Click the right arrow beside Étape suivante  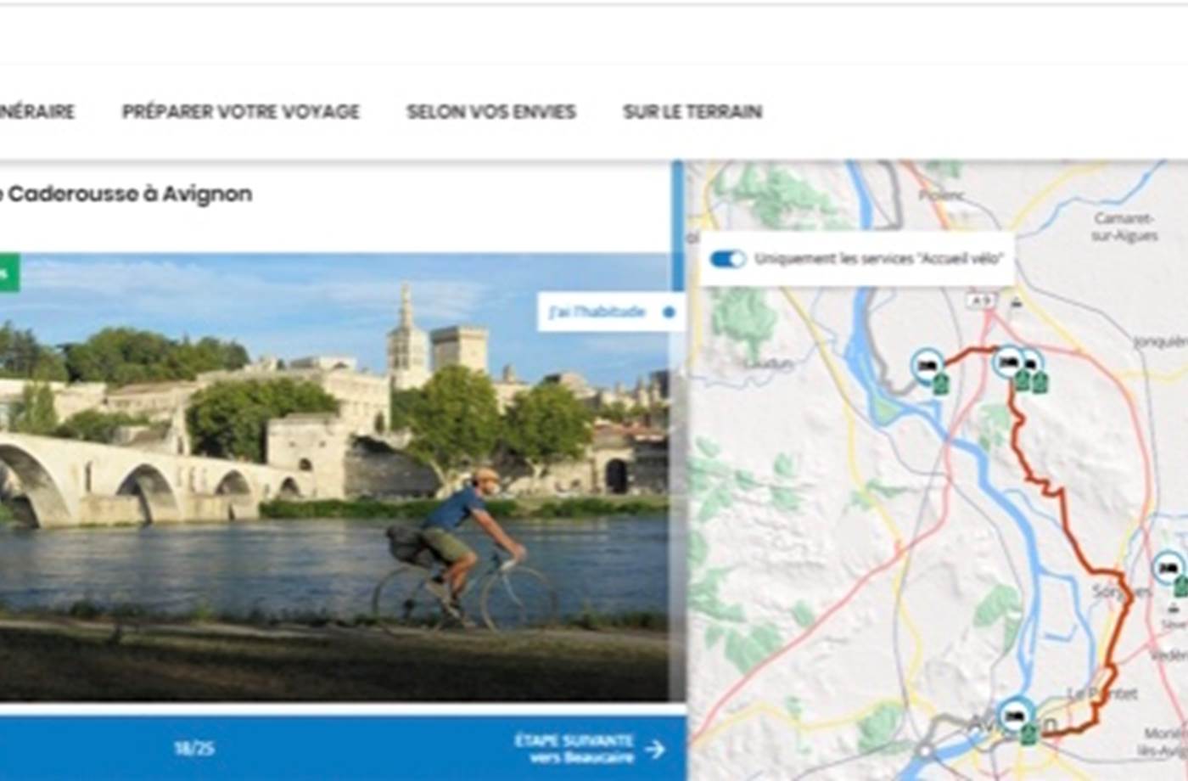point(654,749)
